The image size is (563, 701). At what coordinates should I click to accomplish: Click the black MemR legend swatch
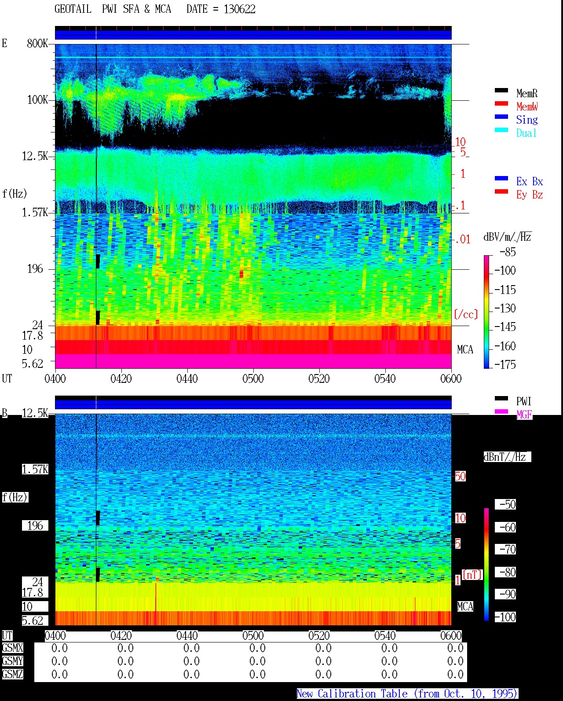click(x=501, y=91)
